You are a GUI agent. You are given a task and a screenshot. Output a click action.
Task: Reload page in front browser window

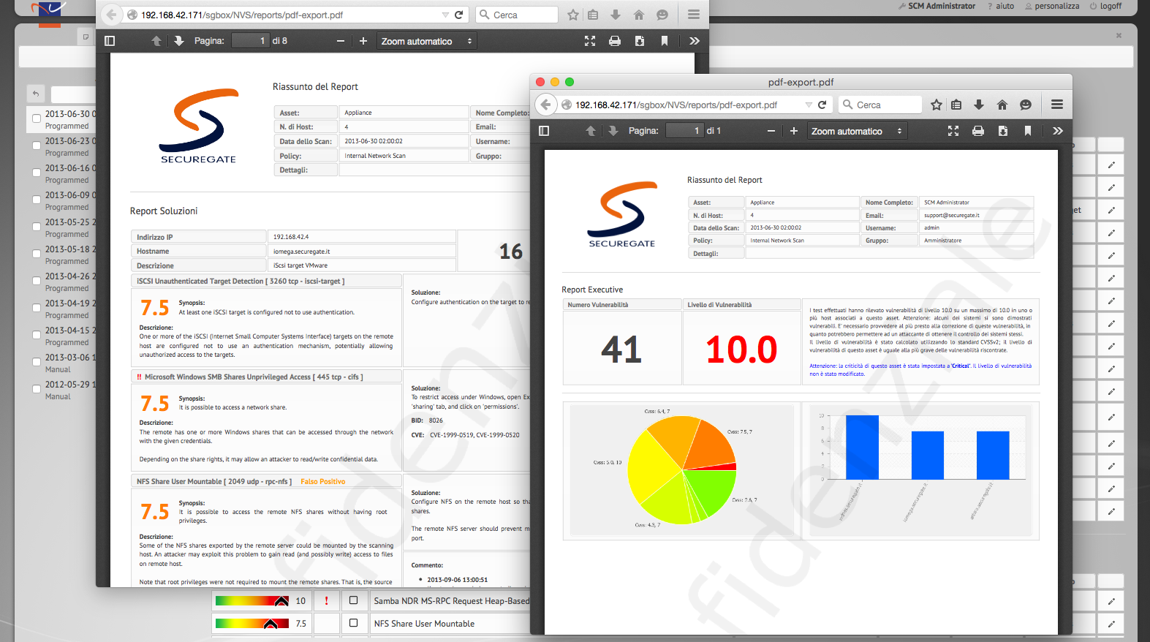822,105
